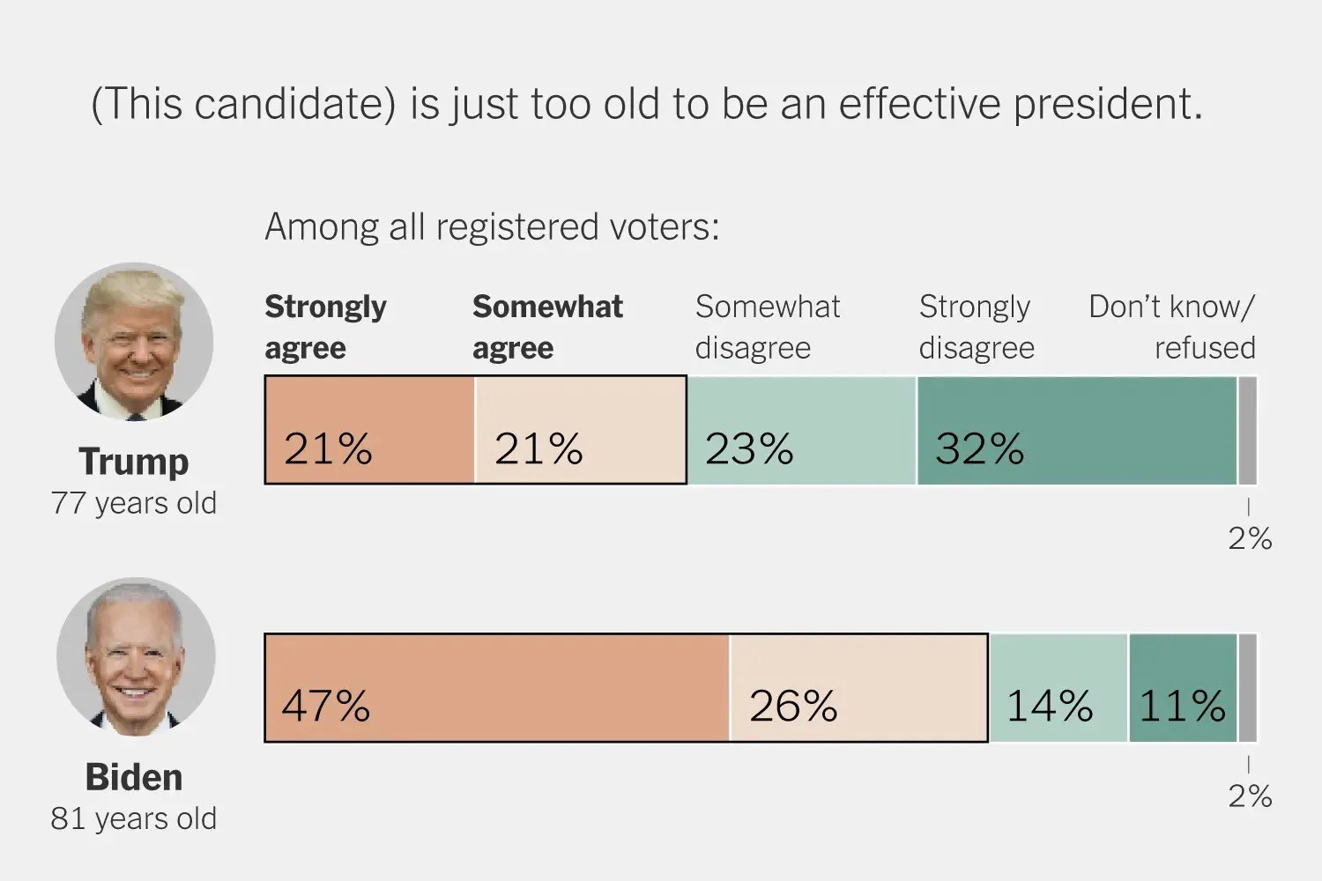The height and width of the screenshot is (881, 1322).
Task: Select the "Somewhat disagree" legend label
Action: [767, 327]
